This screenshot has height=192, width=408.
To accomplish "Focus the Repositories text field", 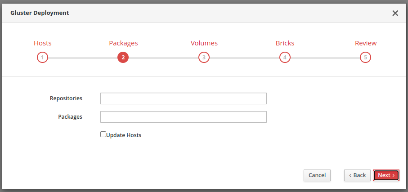I will point(183,98).
